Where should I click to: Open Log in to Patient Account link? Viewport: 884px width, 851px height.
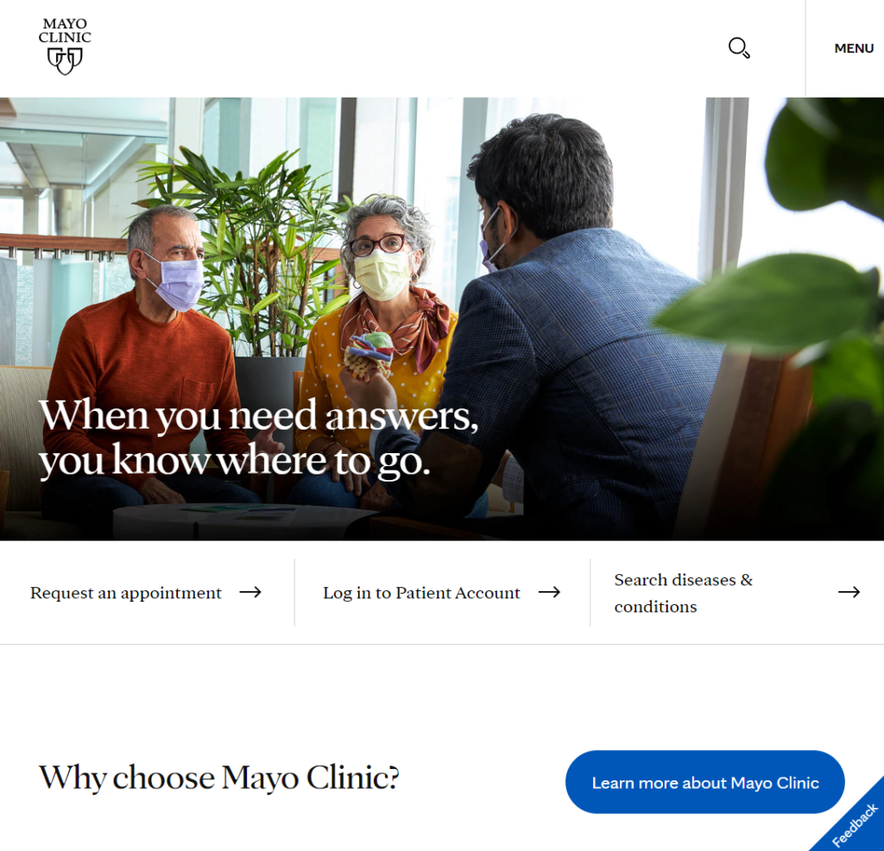pos(421,593)
